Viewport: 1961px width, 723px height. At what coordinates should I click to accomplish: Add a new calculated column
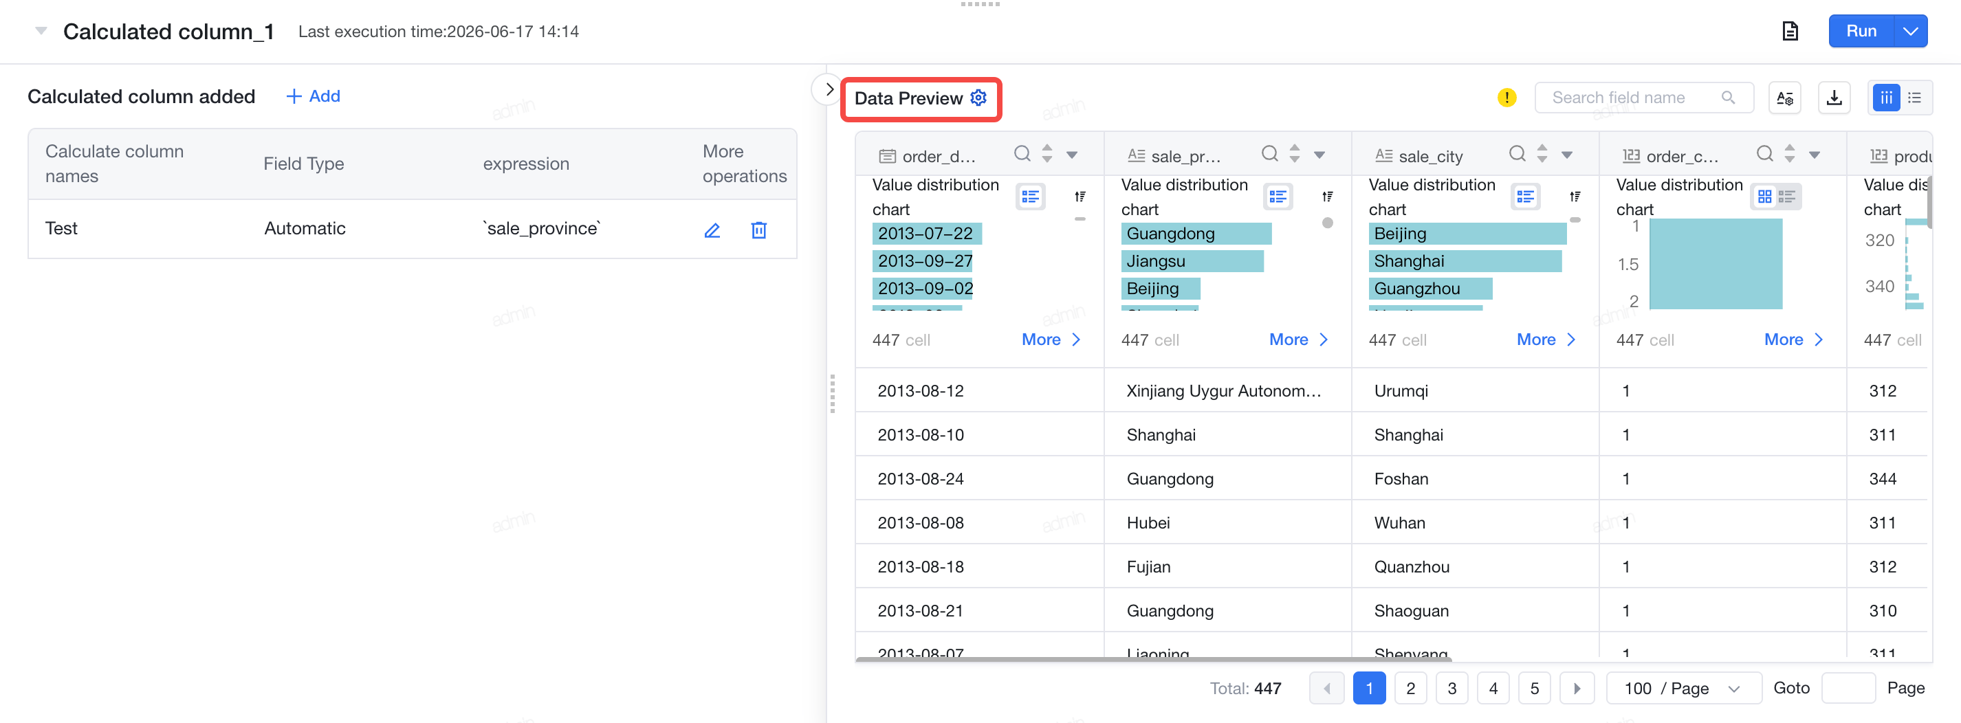313,96
